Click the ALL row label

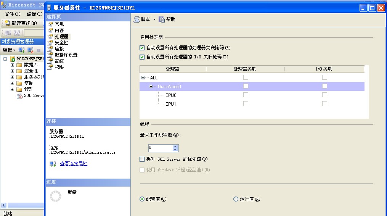click(x=154, y=78)
